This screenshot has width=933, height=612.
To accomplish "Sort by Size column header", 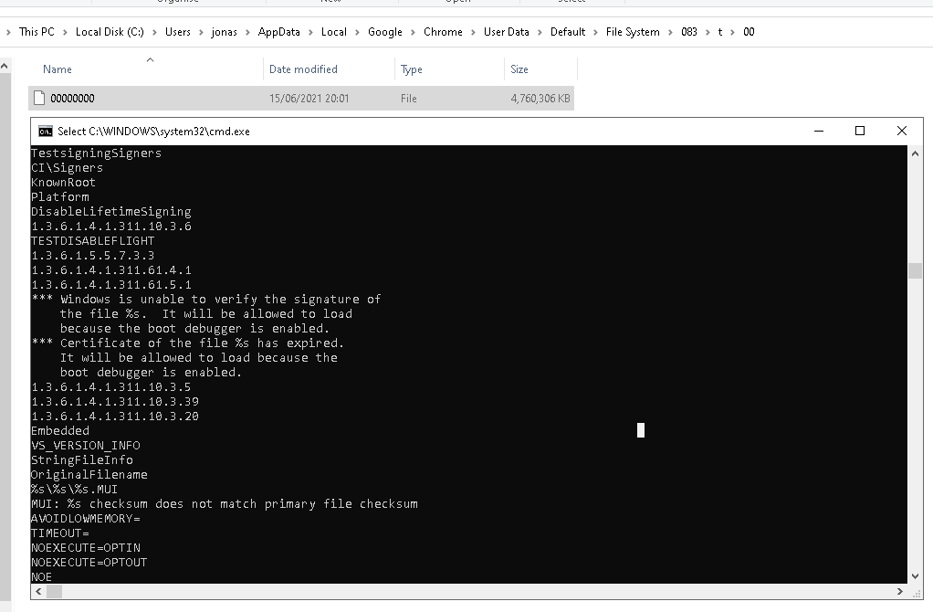I will click(x=519, y=69).
